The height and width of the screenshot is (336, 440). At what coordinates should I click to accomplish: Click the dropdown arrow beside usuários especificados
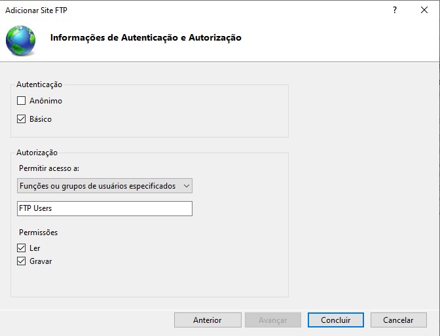187,186
